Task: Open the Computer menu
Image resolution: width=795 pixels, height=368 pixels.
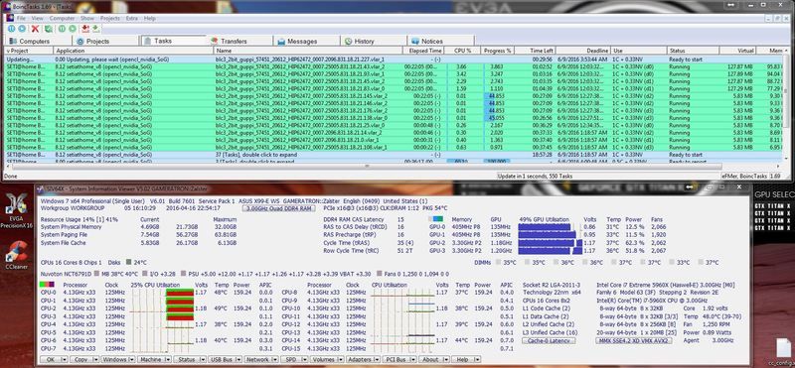Action: point(62,18)
